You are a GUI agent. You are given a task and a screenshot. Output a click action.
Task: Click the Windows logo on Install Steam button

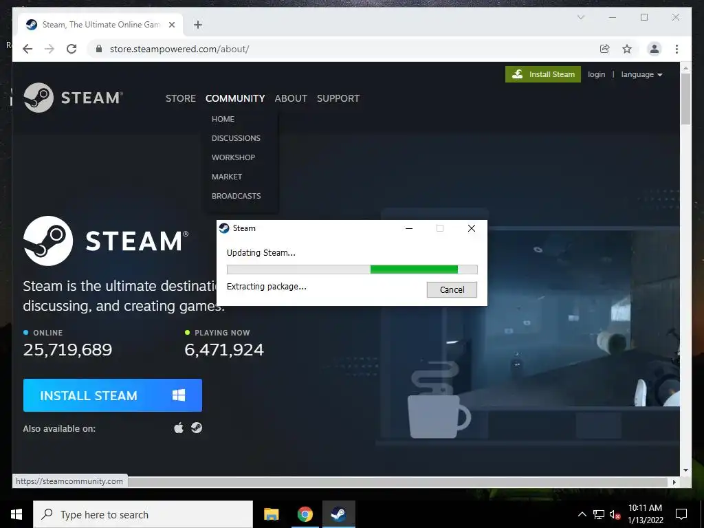[179, 395]
